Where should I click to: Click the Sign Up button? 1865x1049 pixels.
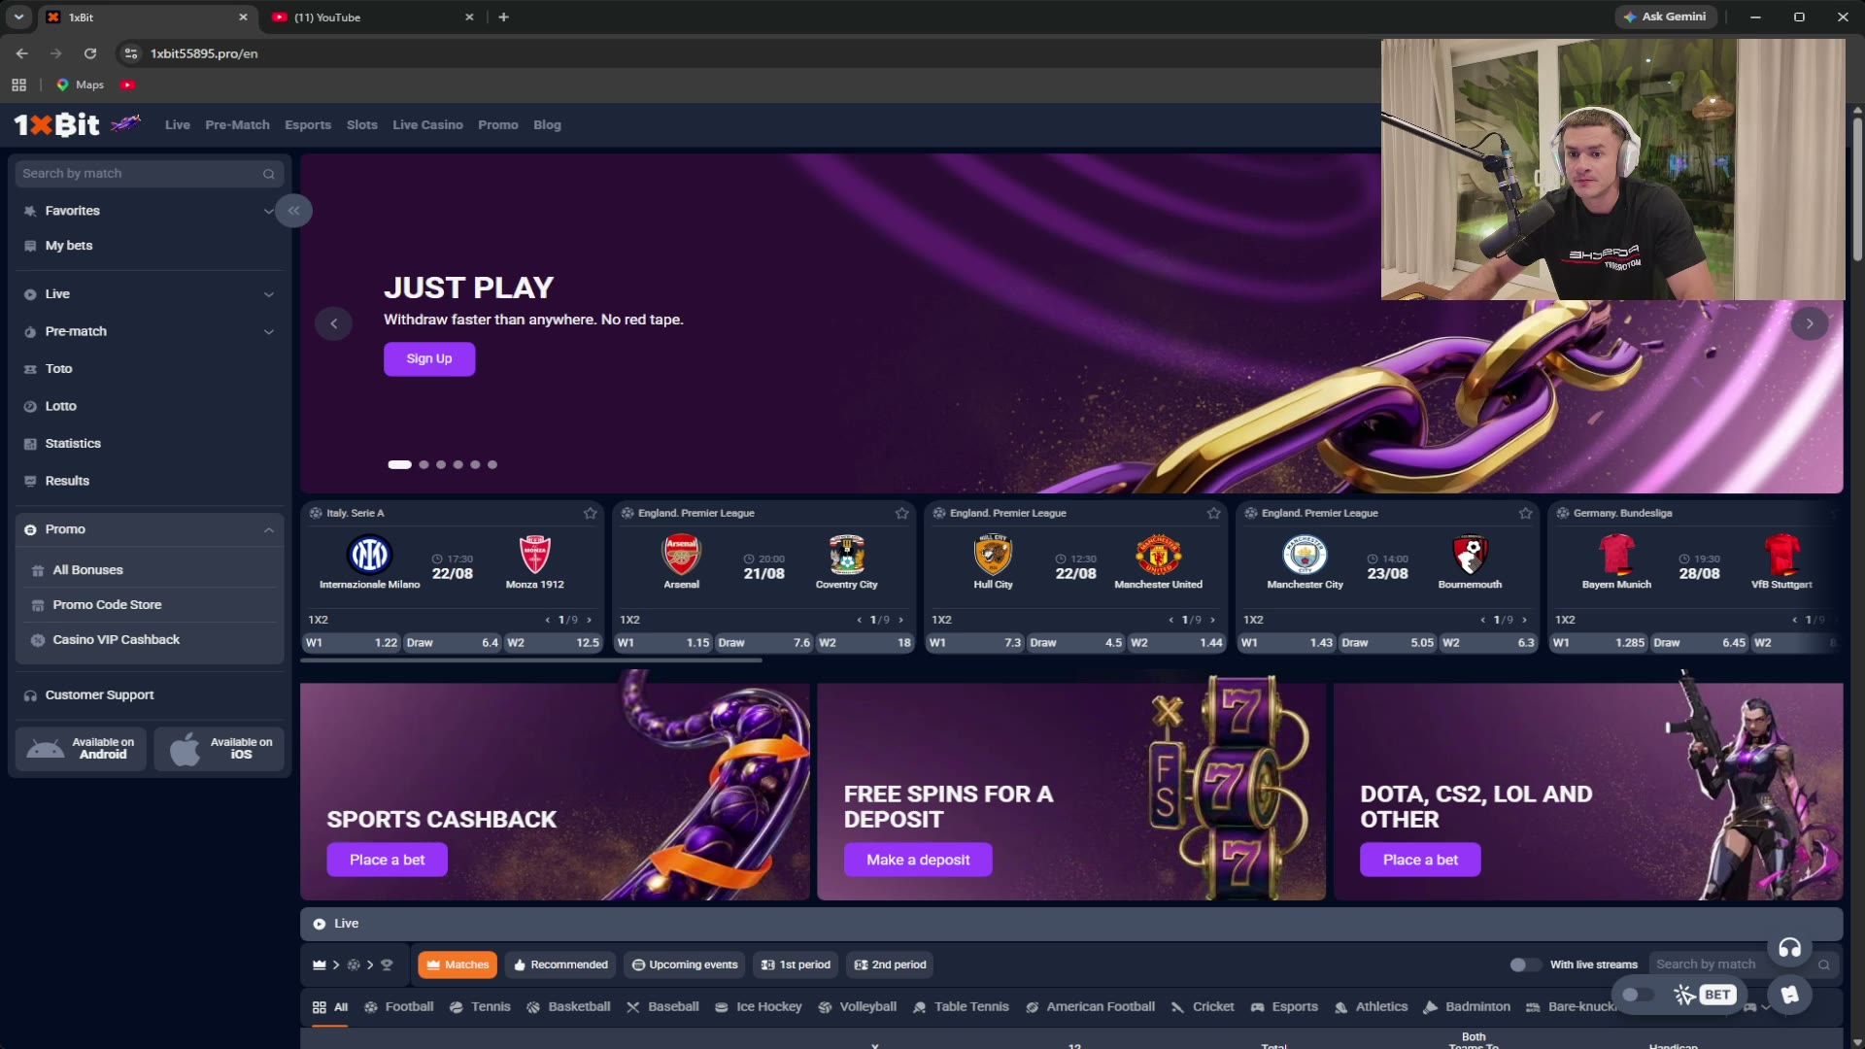pos(428,358)
